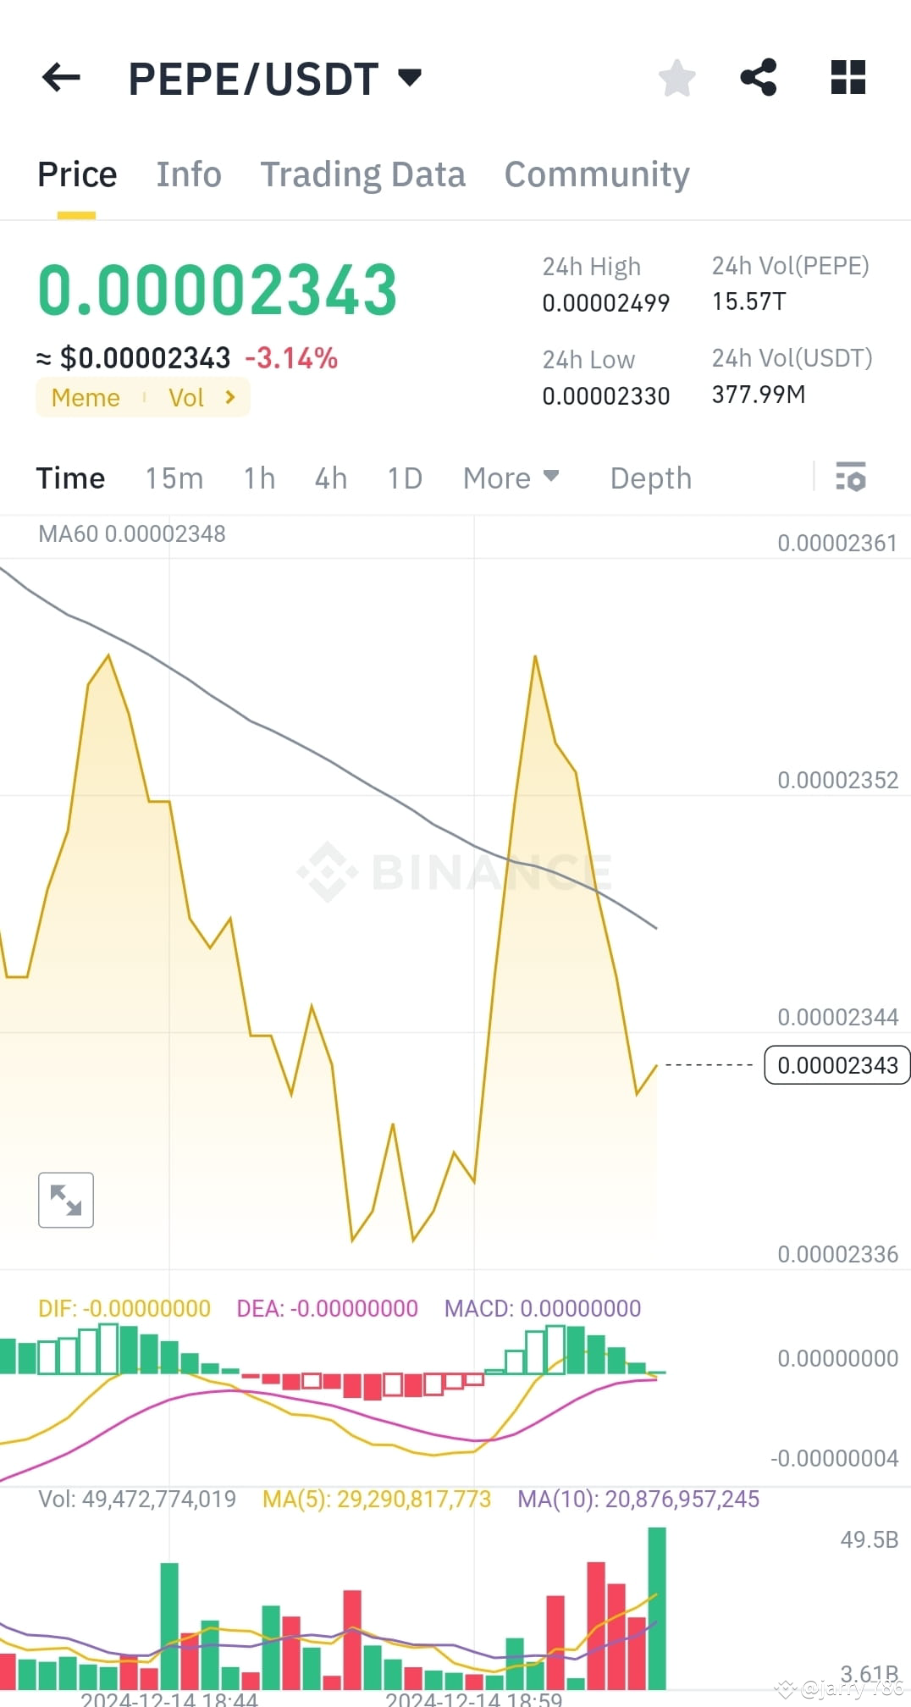Tap the current price marker 0.00002343

tap(836, 1065)
